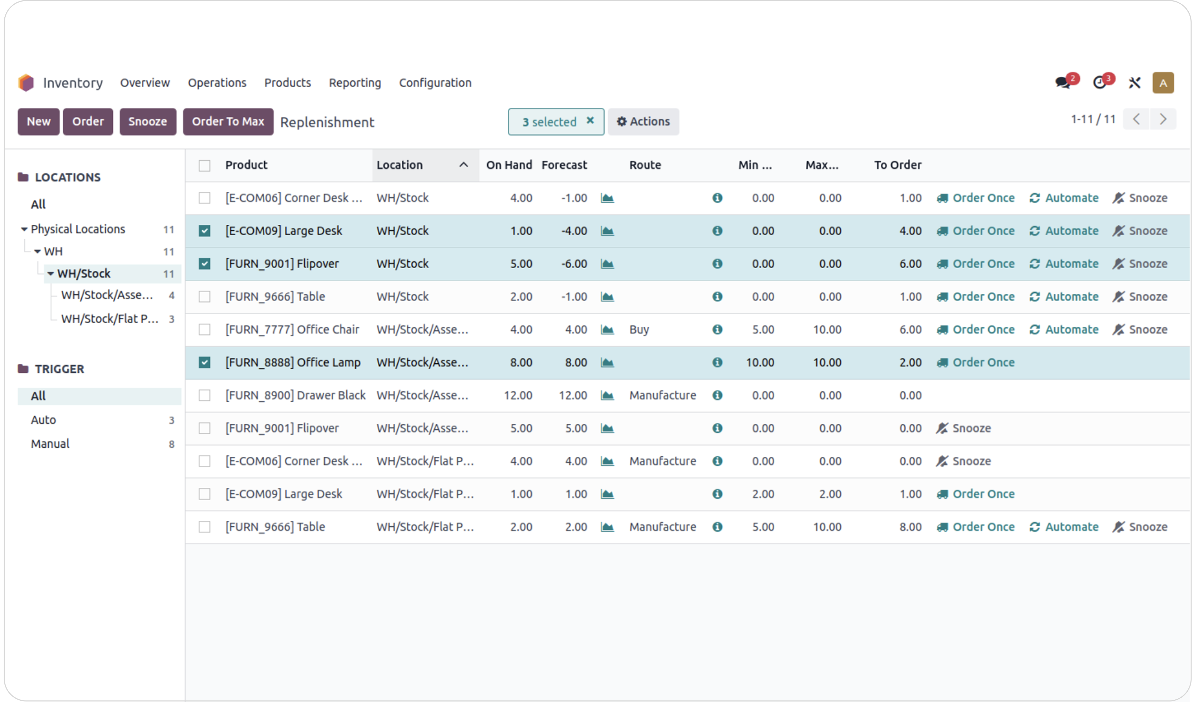
Task: Open the activities clock icon
Action: click(x=1099, y=83)
